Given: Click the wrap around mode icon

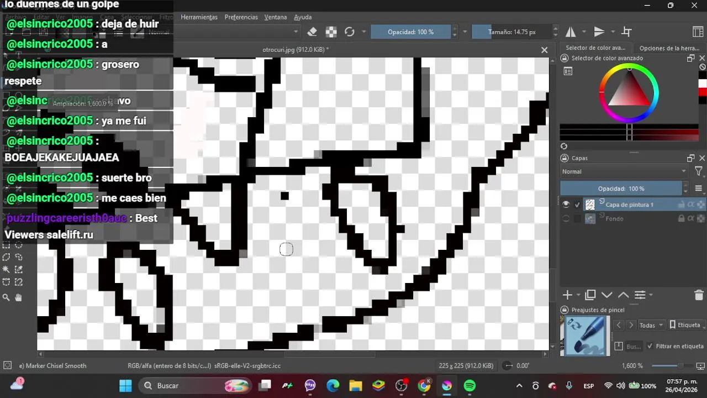Looking at the screenshot, I should pyautogui.click(x=627, y=32).
